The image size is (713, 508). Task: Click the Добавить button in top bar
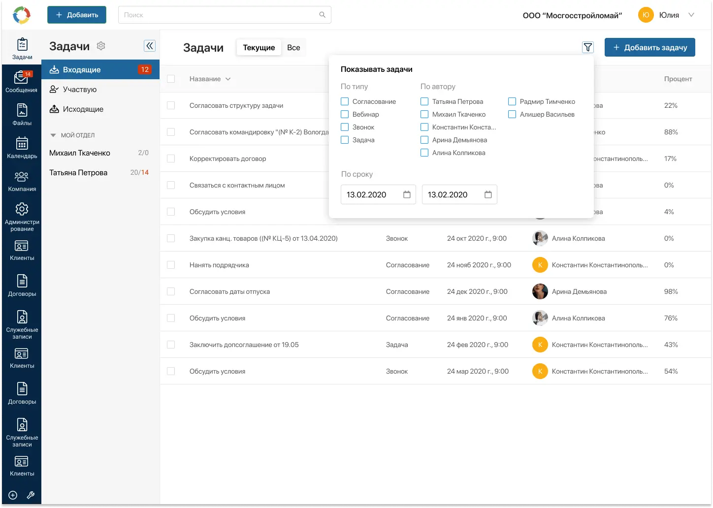click(x=77, y=15)
